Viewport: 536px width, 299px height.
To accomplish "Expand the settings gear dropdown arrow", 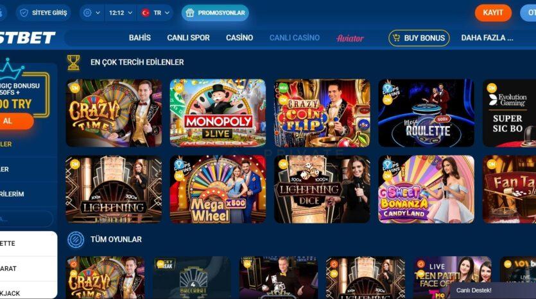I will point(98,13).
